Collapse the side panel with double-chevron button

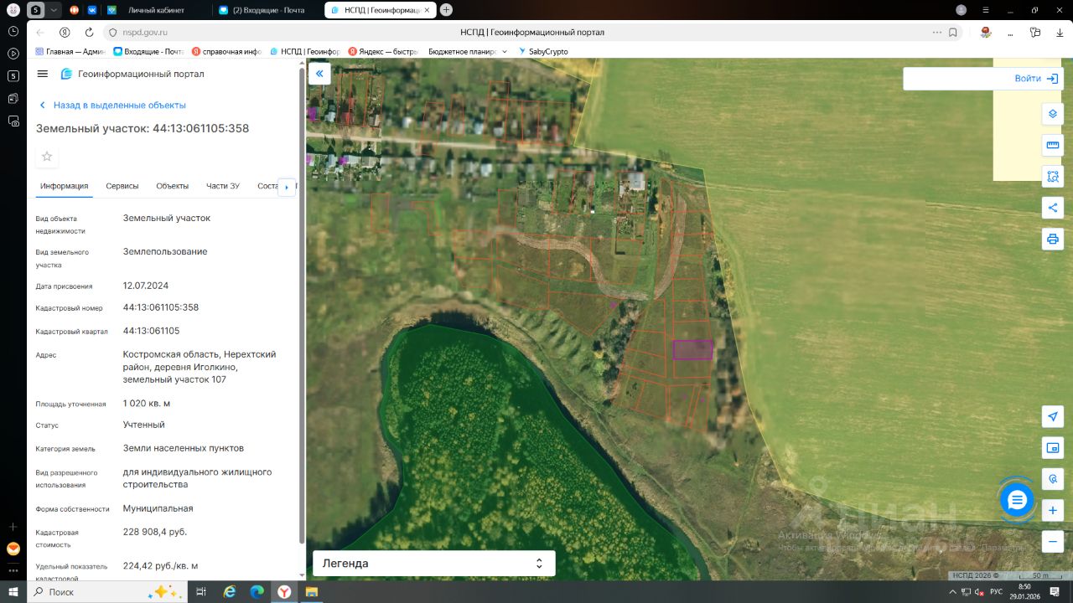point(319,74)
